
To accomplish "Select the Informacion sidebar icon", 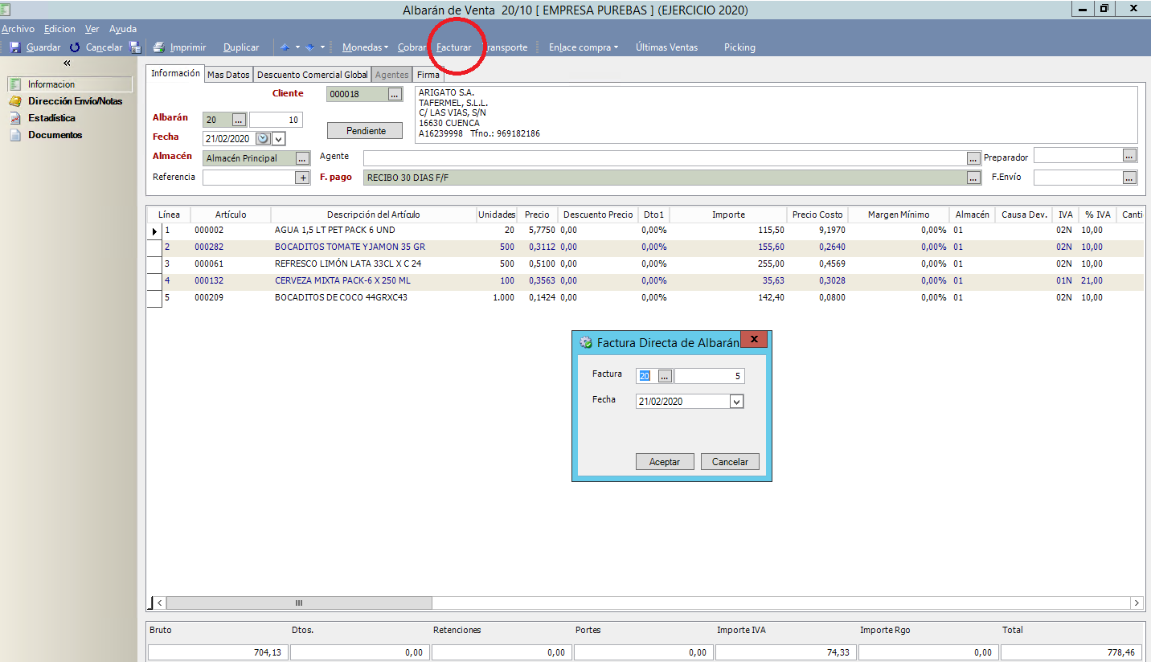I will pyautogui.click(x=15, y=84).
